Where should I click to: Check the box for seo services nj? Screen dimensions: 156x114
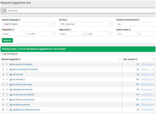coord(7,79)
